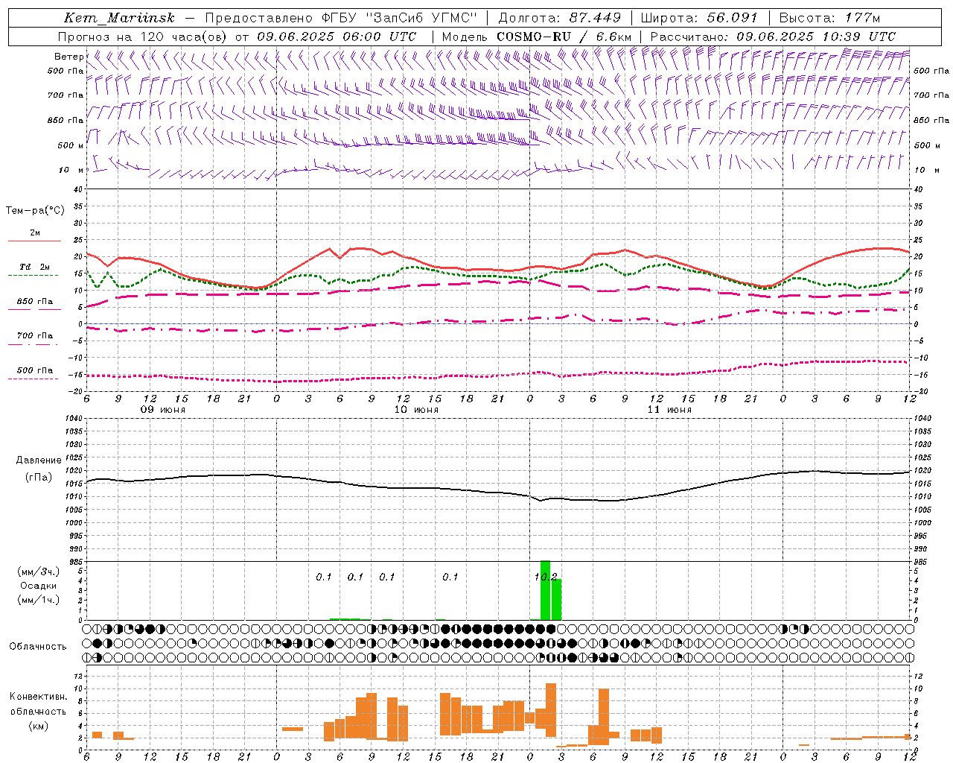Select the 'Широта: 56.091' latitude value
Screen dimensions: 953x763
[699, 18]
